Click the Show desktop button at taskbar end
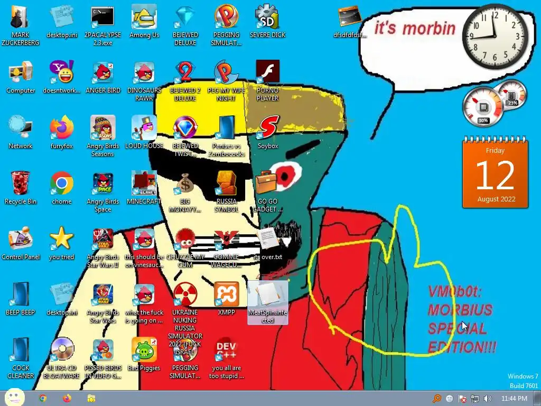This screenshot has height=406, width=541. pos(537,399)
